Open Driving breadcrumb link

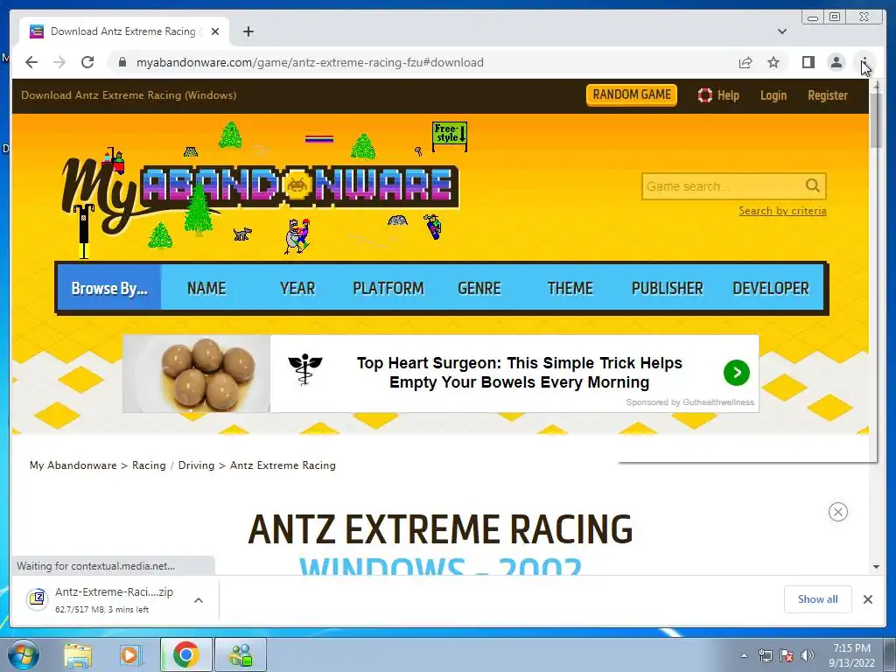coord(196,465)
